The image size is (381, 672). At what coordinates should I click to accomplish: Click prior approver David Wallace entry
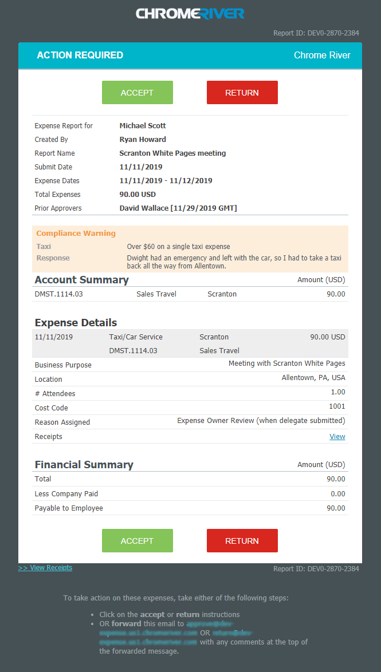point(178,208)
